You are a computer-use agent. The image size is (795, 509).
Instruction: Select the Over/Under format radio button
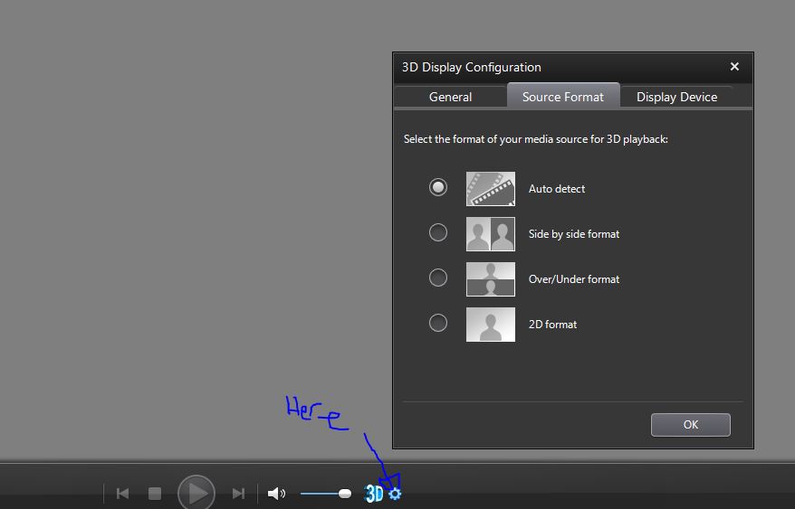point(438,278)
